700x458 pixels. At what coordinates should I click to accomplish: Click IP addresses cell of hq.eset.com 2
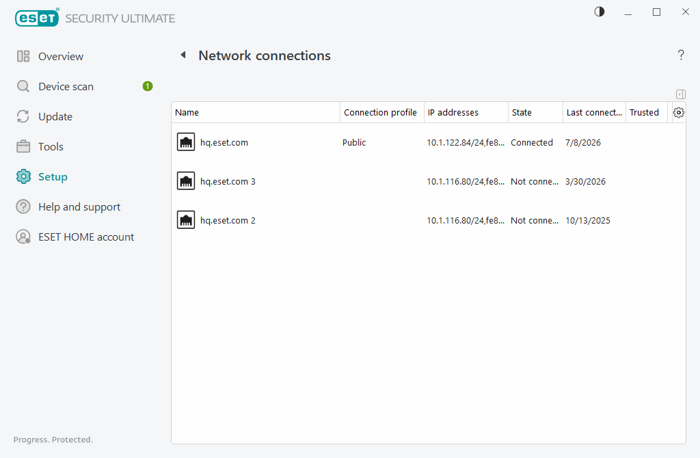click(x=466, y=220)
